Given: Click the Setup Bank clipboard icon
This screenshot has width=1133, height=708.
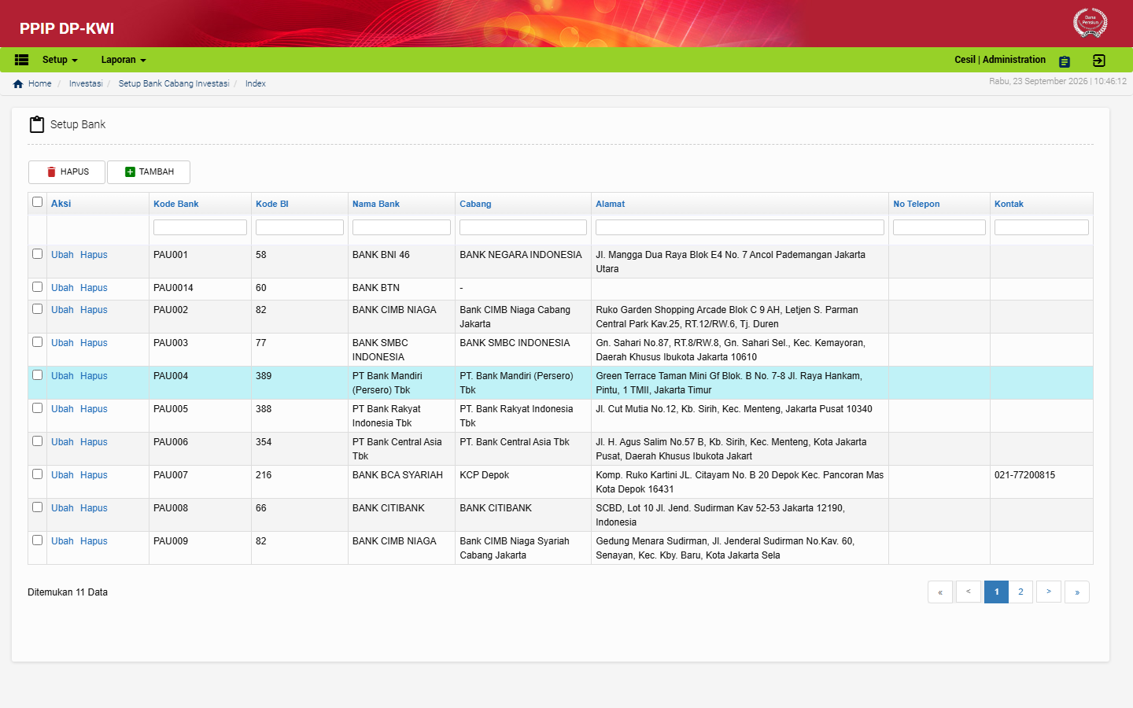Looking at the screenshot, I should tap(36, 124).
